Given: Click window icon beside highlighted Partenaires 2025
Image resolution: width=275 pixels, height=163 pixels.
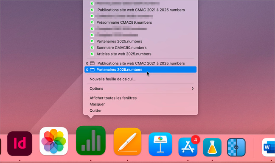Looking at the screenshot, I should click(x=92, y=69).
